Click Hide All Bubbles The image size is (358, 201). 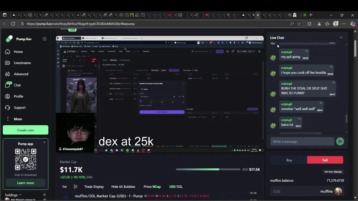[123, 187]
